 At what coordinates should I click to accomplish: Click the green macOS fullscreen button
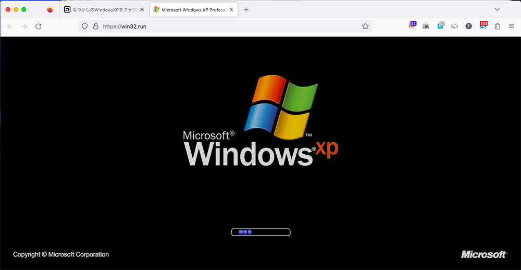[x=24, y=10]
